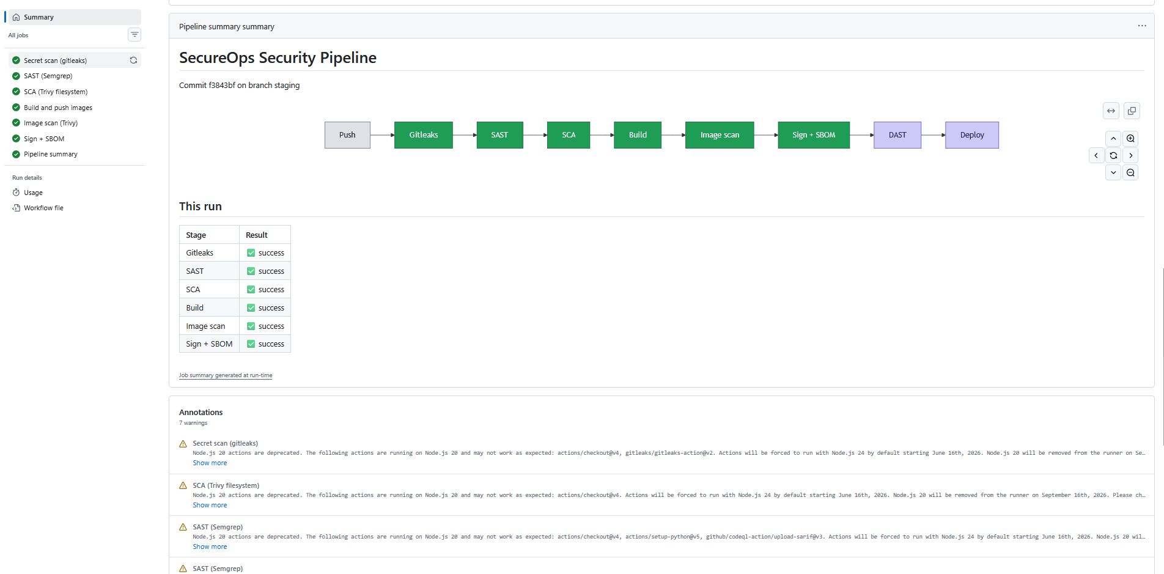Click Job summary generated at run-time link

click(x=226, y=375)
